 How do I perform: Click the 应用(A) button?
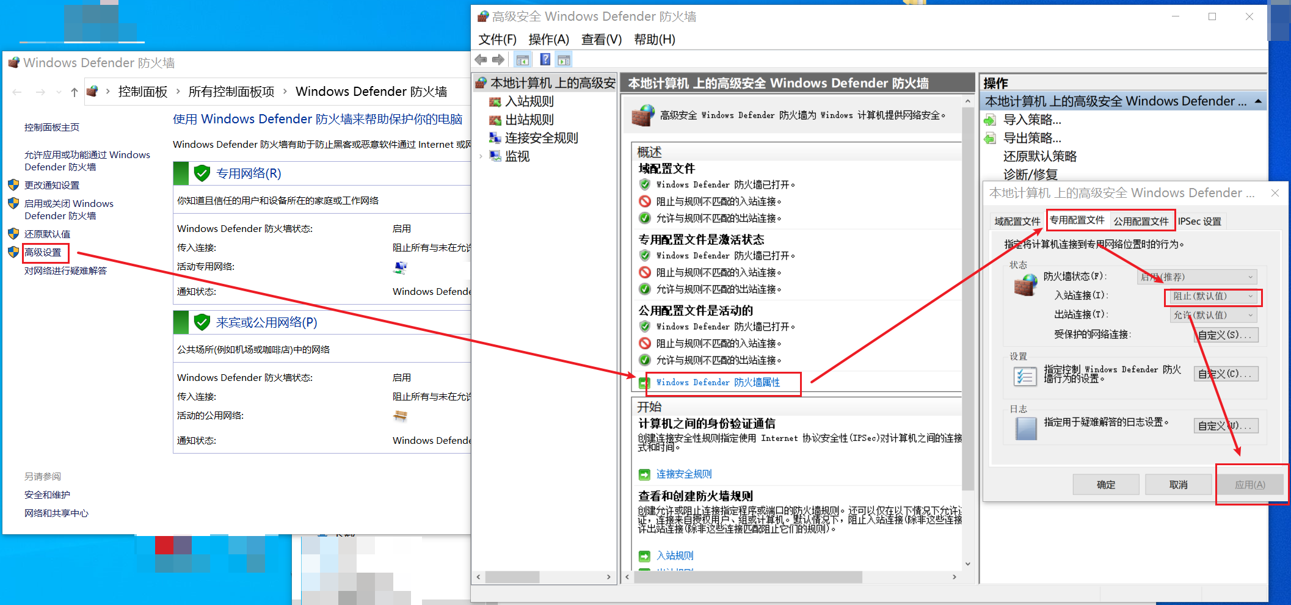[x=1250, y=485]
